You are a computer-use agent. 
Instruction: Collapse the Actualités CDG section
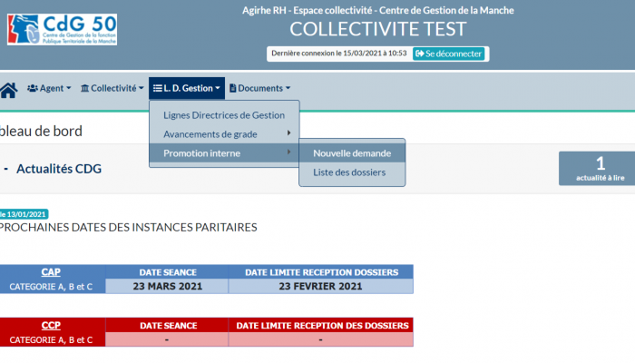pos(5,169)
